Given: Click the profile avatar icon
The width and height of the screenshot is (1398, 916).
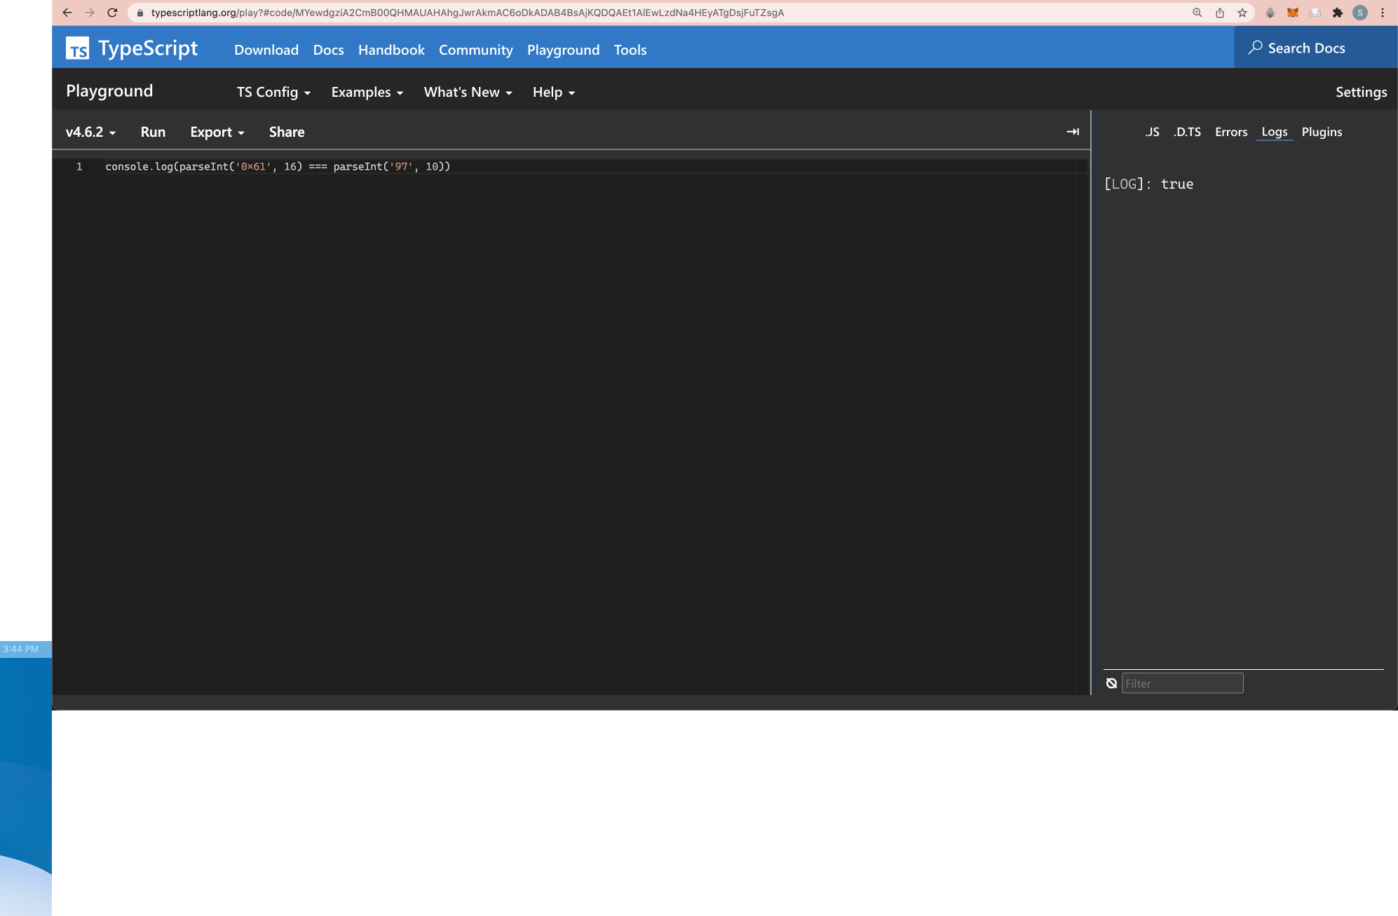Looking at the screenshot, I should click(1359, 12).
